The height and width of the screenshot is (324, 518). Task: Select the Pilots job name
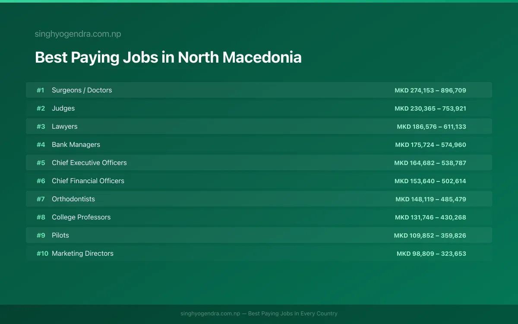(x=60, y=235)
